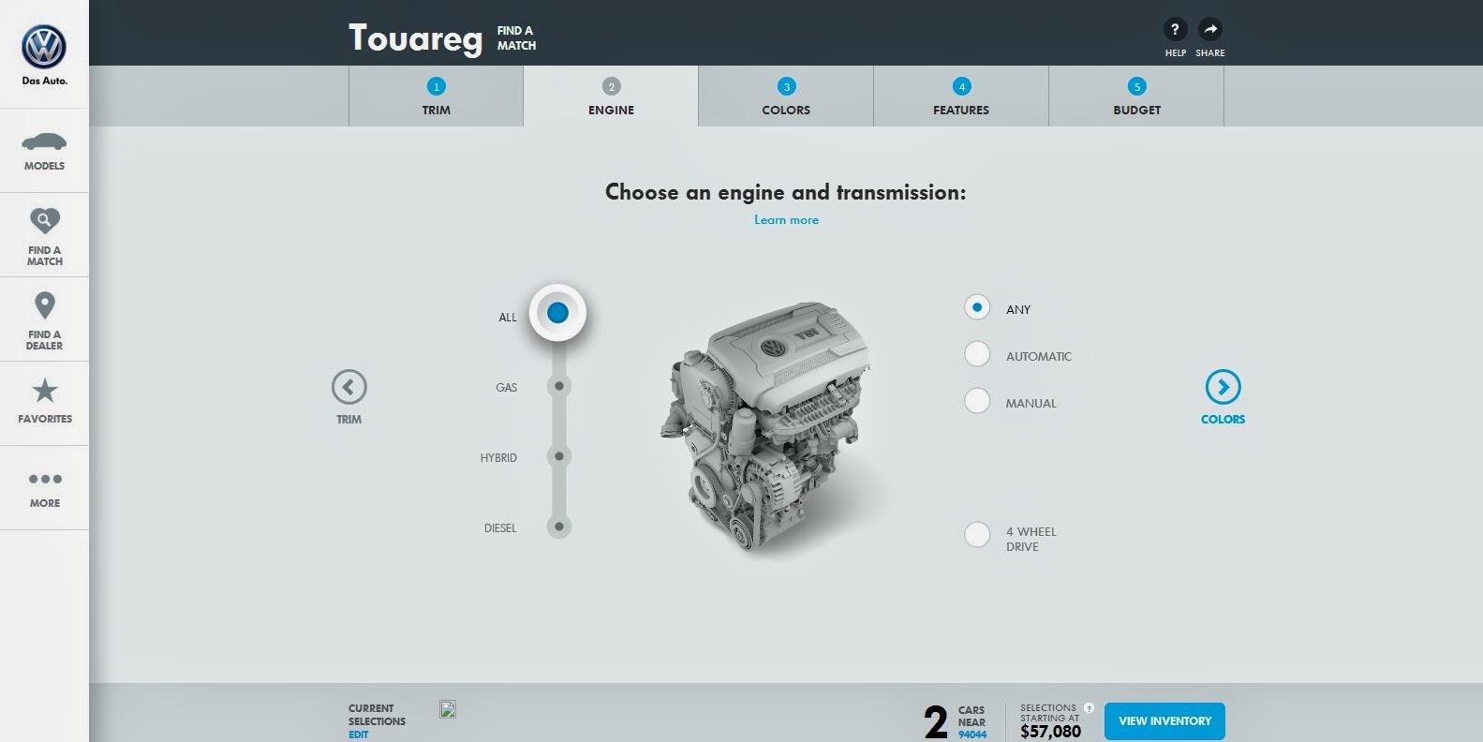
Task: Switch to the Trim step tab
Action: [436, 96]
